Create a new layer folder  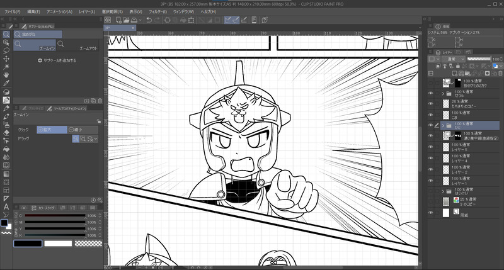coord(467,74)
